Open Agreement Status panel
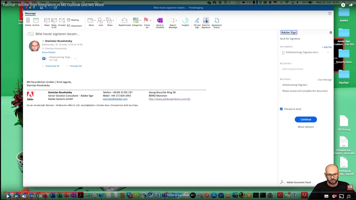This screenshot has height=200, width=356. 217,23
